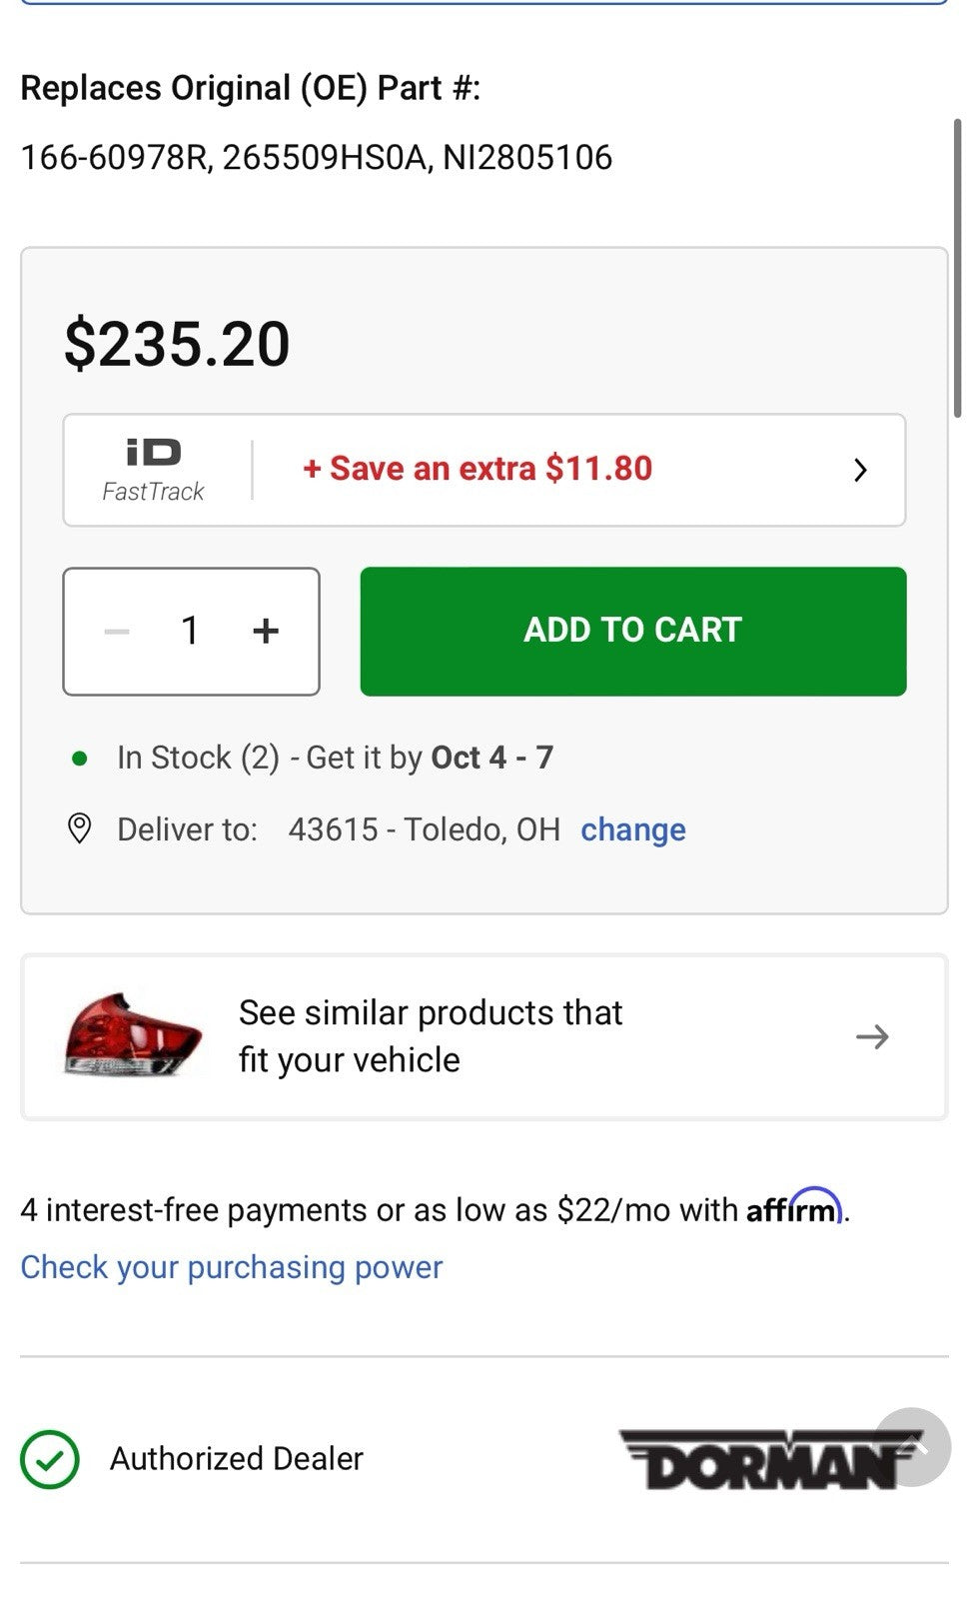Open the iD FastTrack details
The image size is (969, 1599).
pyautogui.click(x=153, y=467)
